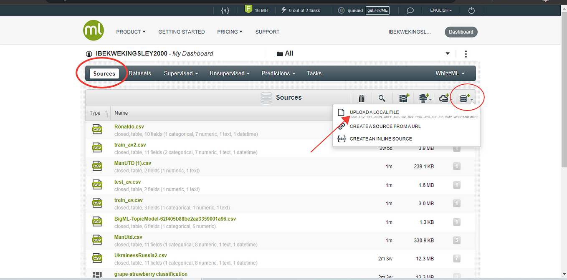Open the Tasks tab
Screen dimensions: 567x280
click(314, 73)
